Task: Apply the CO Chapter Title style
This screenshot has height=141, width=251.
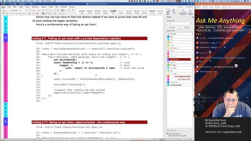Action: (x=180, y=79)
